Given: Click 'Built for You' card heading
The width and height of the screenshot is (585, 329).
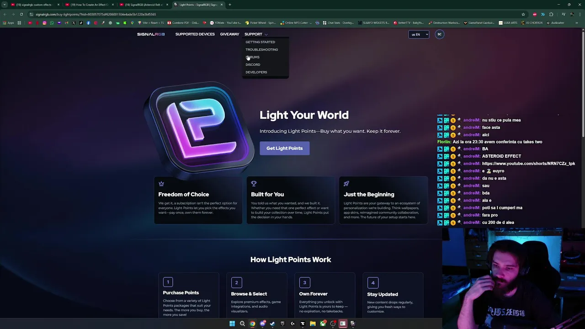Looking at the screenshot, I should (267, 194).
